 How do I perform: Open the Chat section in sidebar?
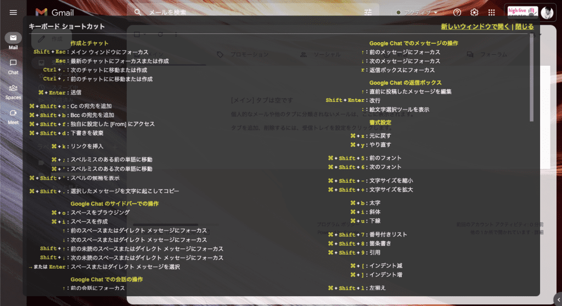click(x=13, y=67)
